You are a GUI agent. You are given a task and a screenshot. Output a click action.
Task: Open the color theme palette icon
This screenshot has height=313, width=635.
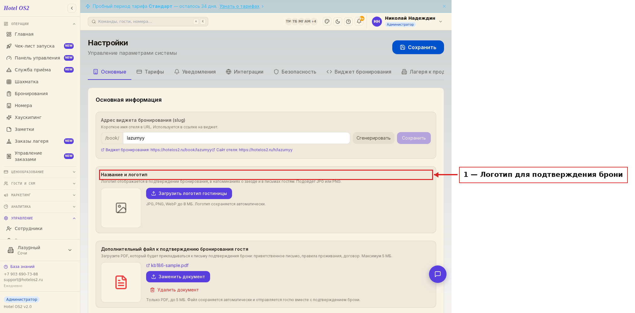tap(327, 21)
